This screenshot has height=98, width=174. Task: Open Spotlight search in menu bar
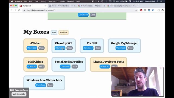(x=157, y=1)
